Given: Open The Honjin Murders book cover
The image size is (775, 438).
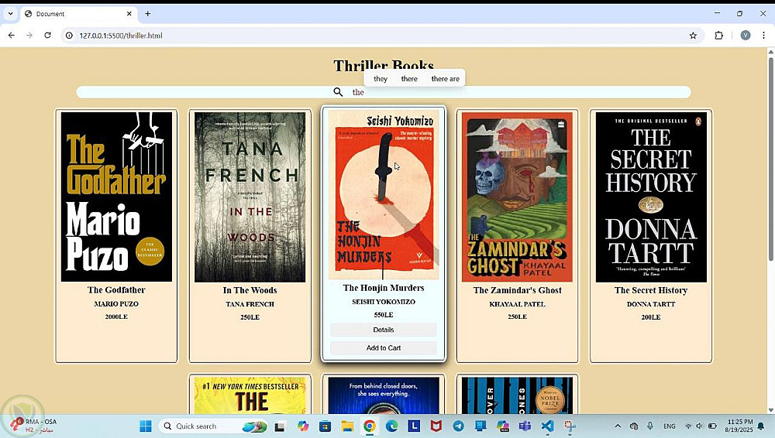Looking at the screenshot, I should pos(384,194).
